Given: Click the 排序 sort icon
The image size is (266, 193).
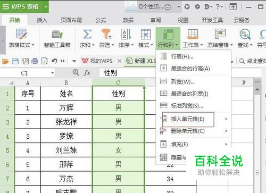Looking at the screenshot, I should point(126,34).
